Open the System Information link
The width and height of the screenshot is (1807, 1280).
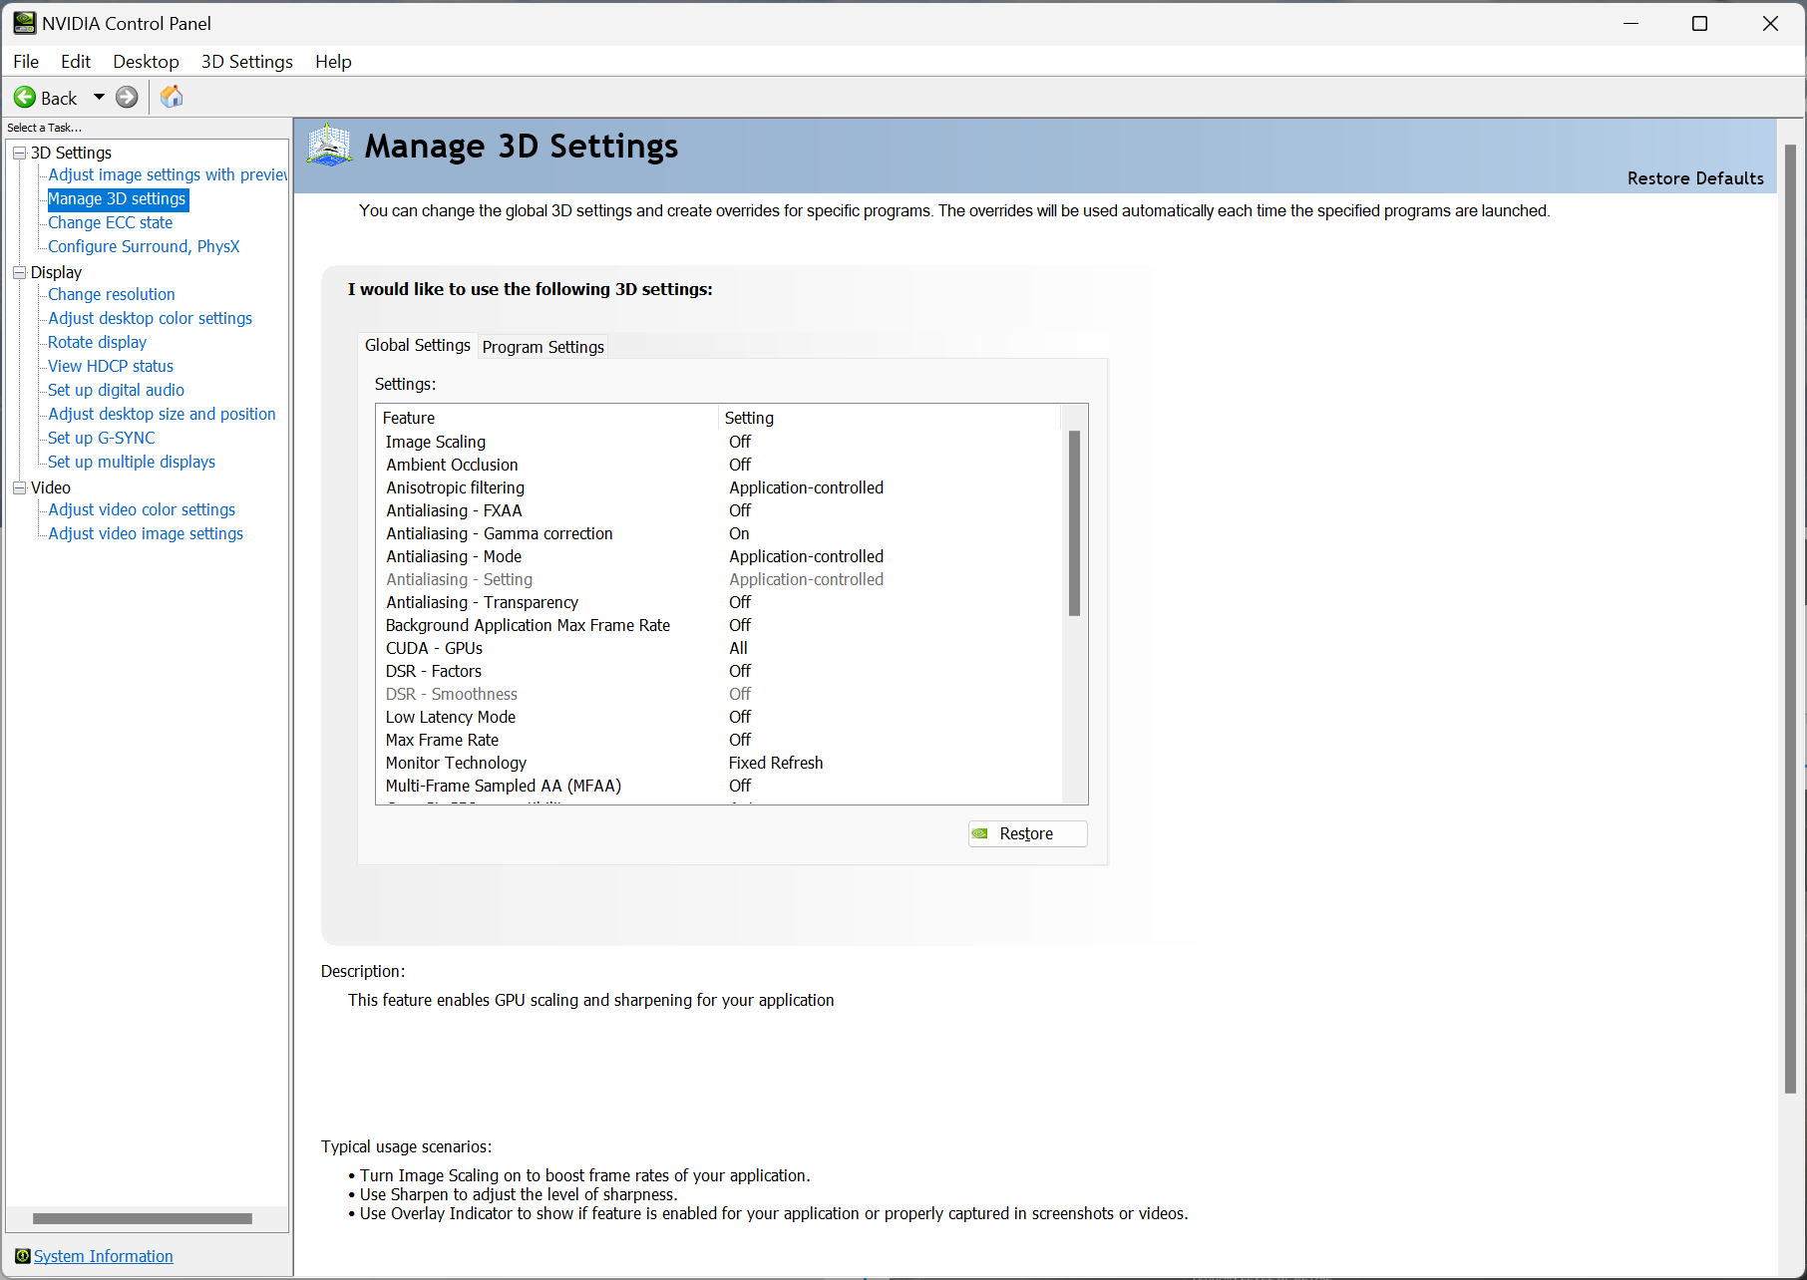pos(103,1256)
